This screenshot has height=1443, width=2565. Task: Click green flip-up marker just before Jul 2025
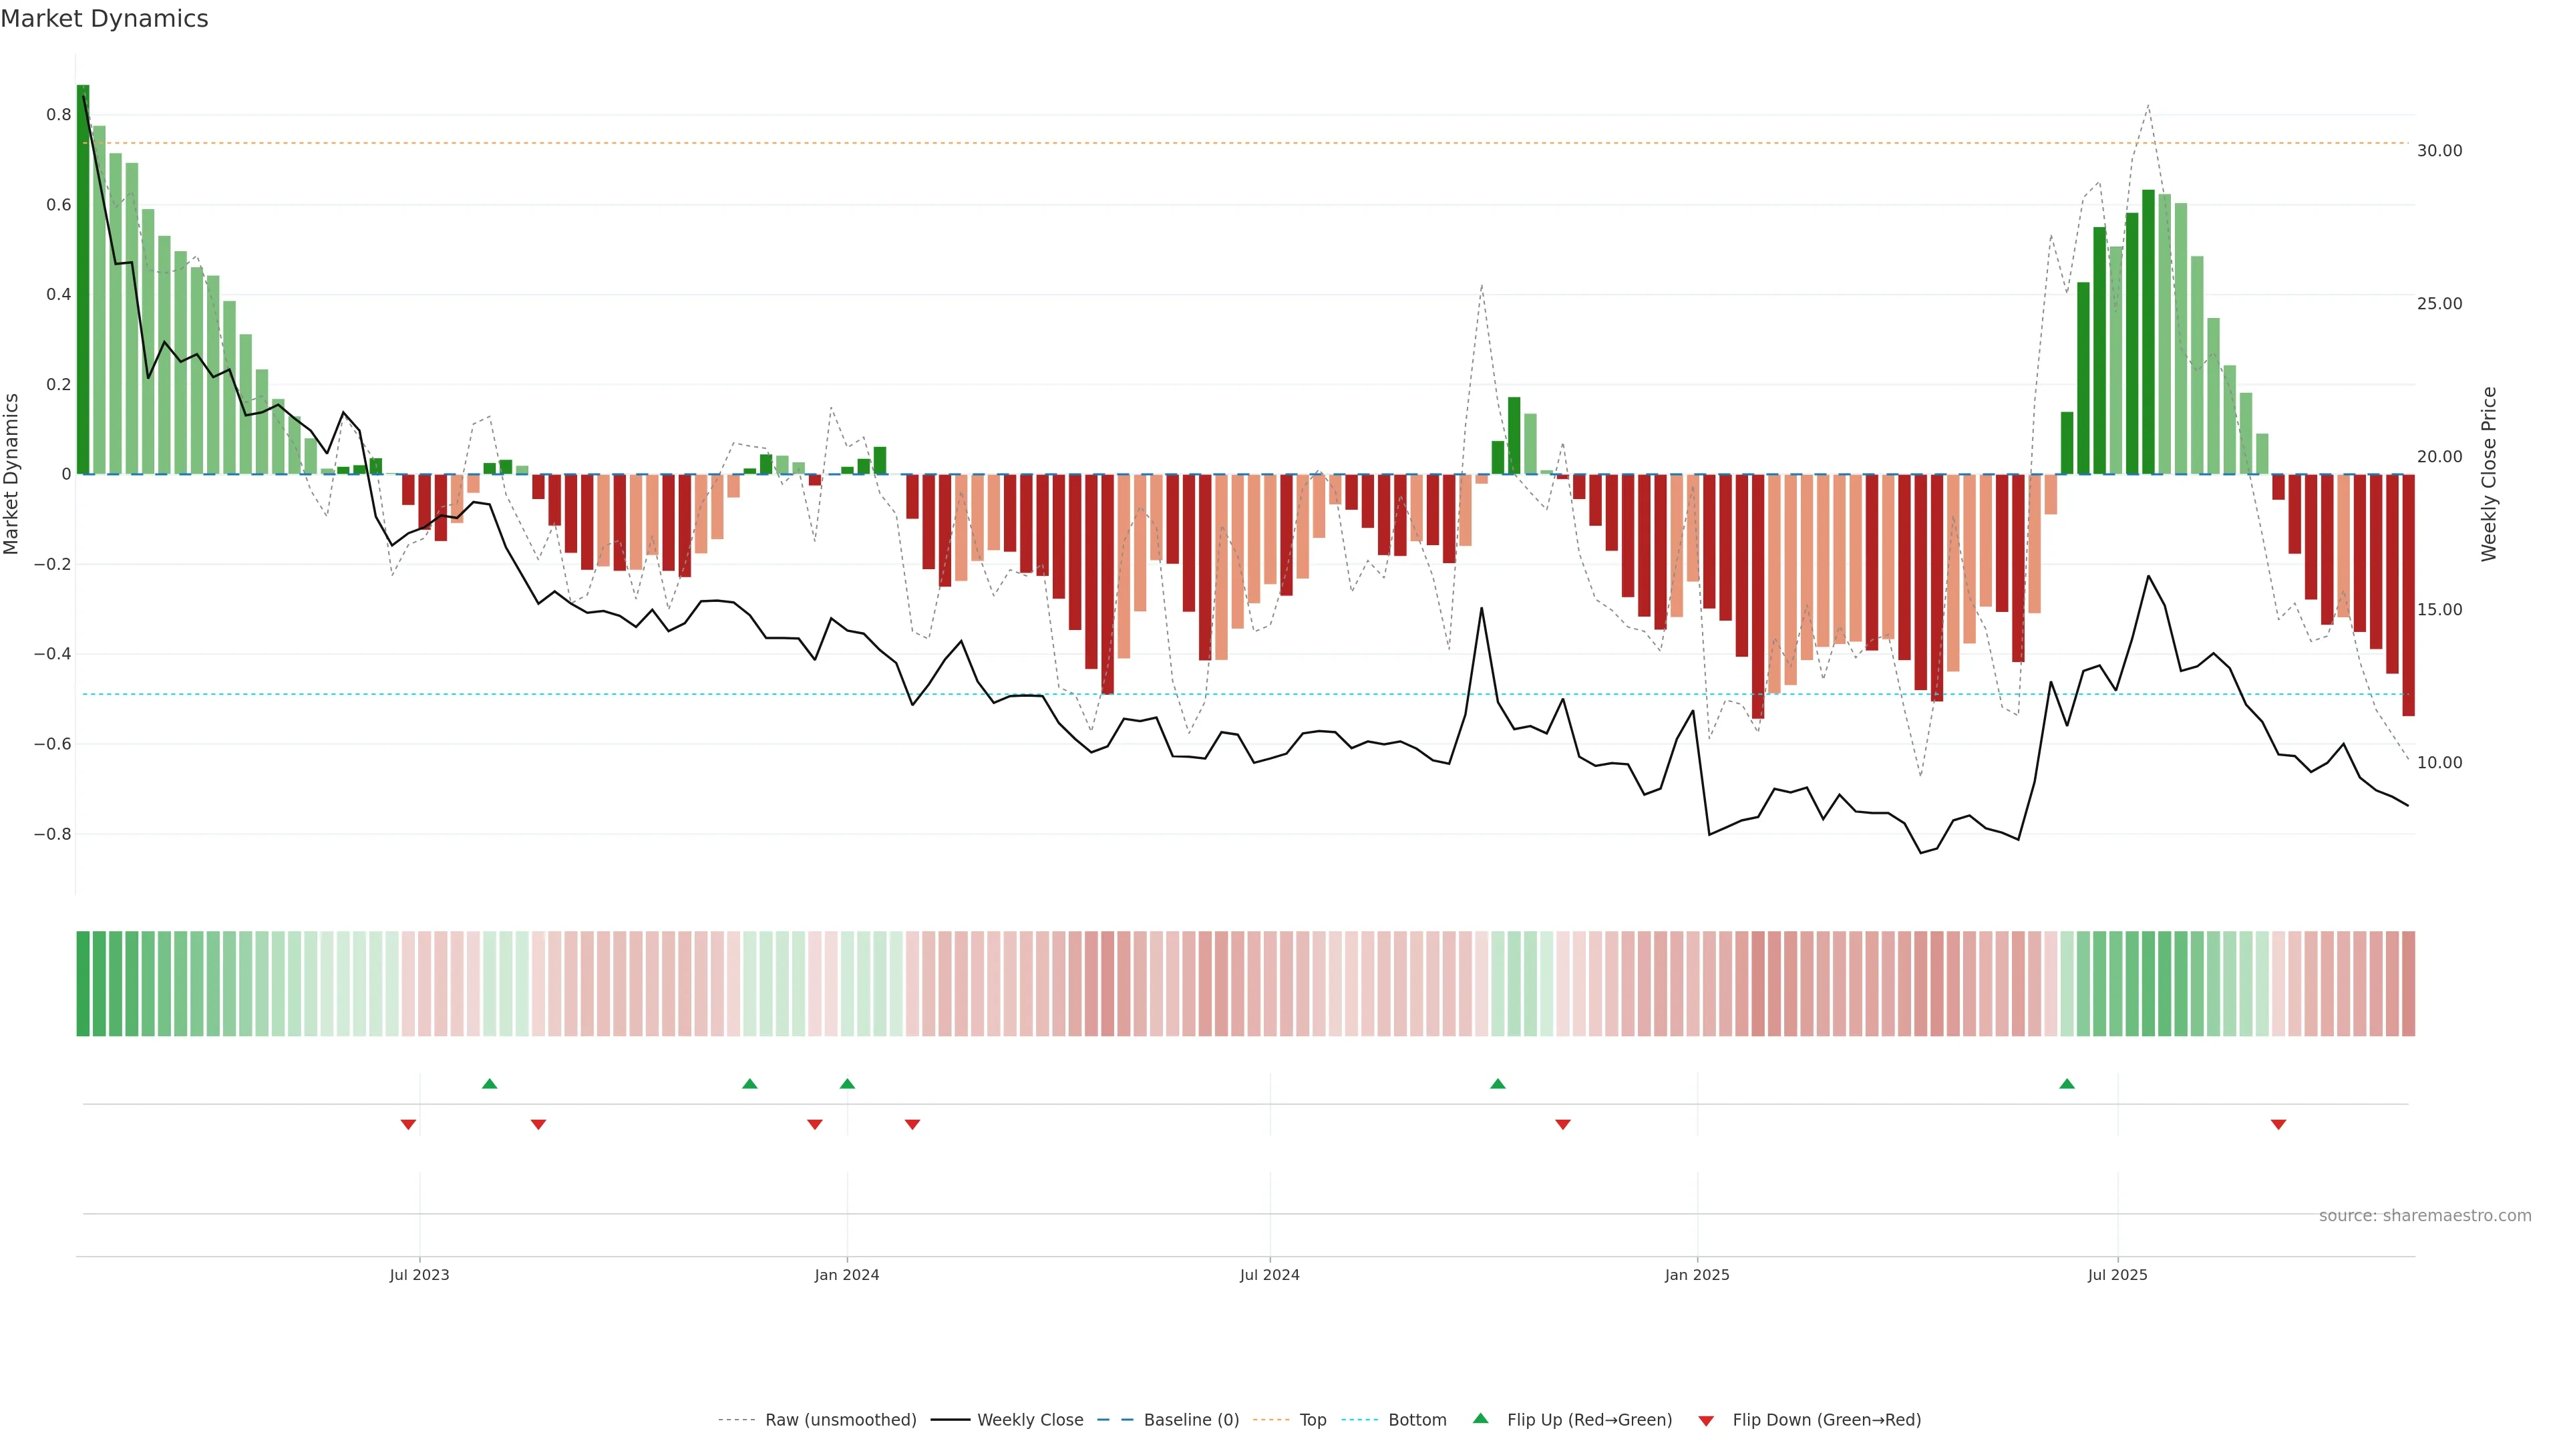(2067, 1084)
